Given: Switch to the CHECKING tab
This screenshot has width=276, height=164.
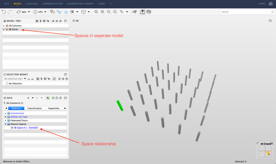Looking at the screenshot, I should point(32,4).
